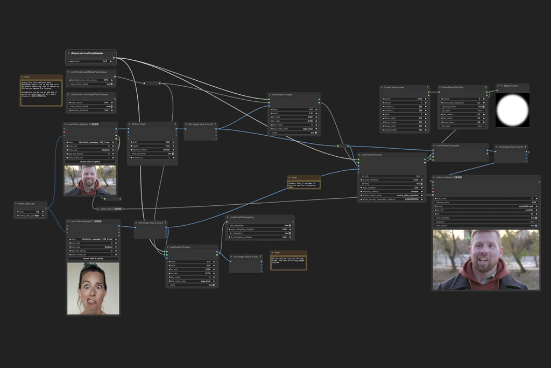The height and width of the screenshot is (368, 551).
Task: Click collapse dot of (Down)Load LivePortraitModels node
Action: (x=68, y=53)
